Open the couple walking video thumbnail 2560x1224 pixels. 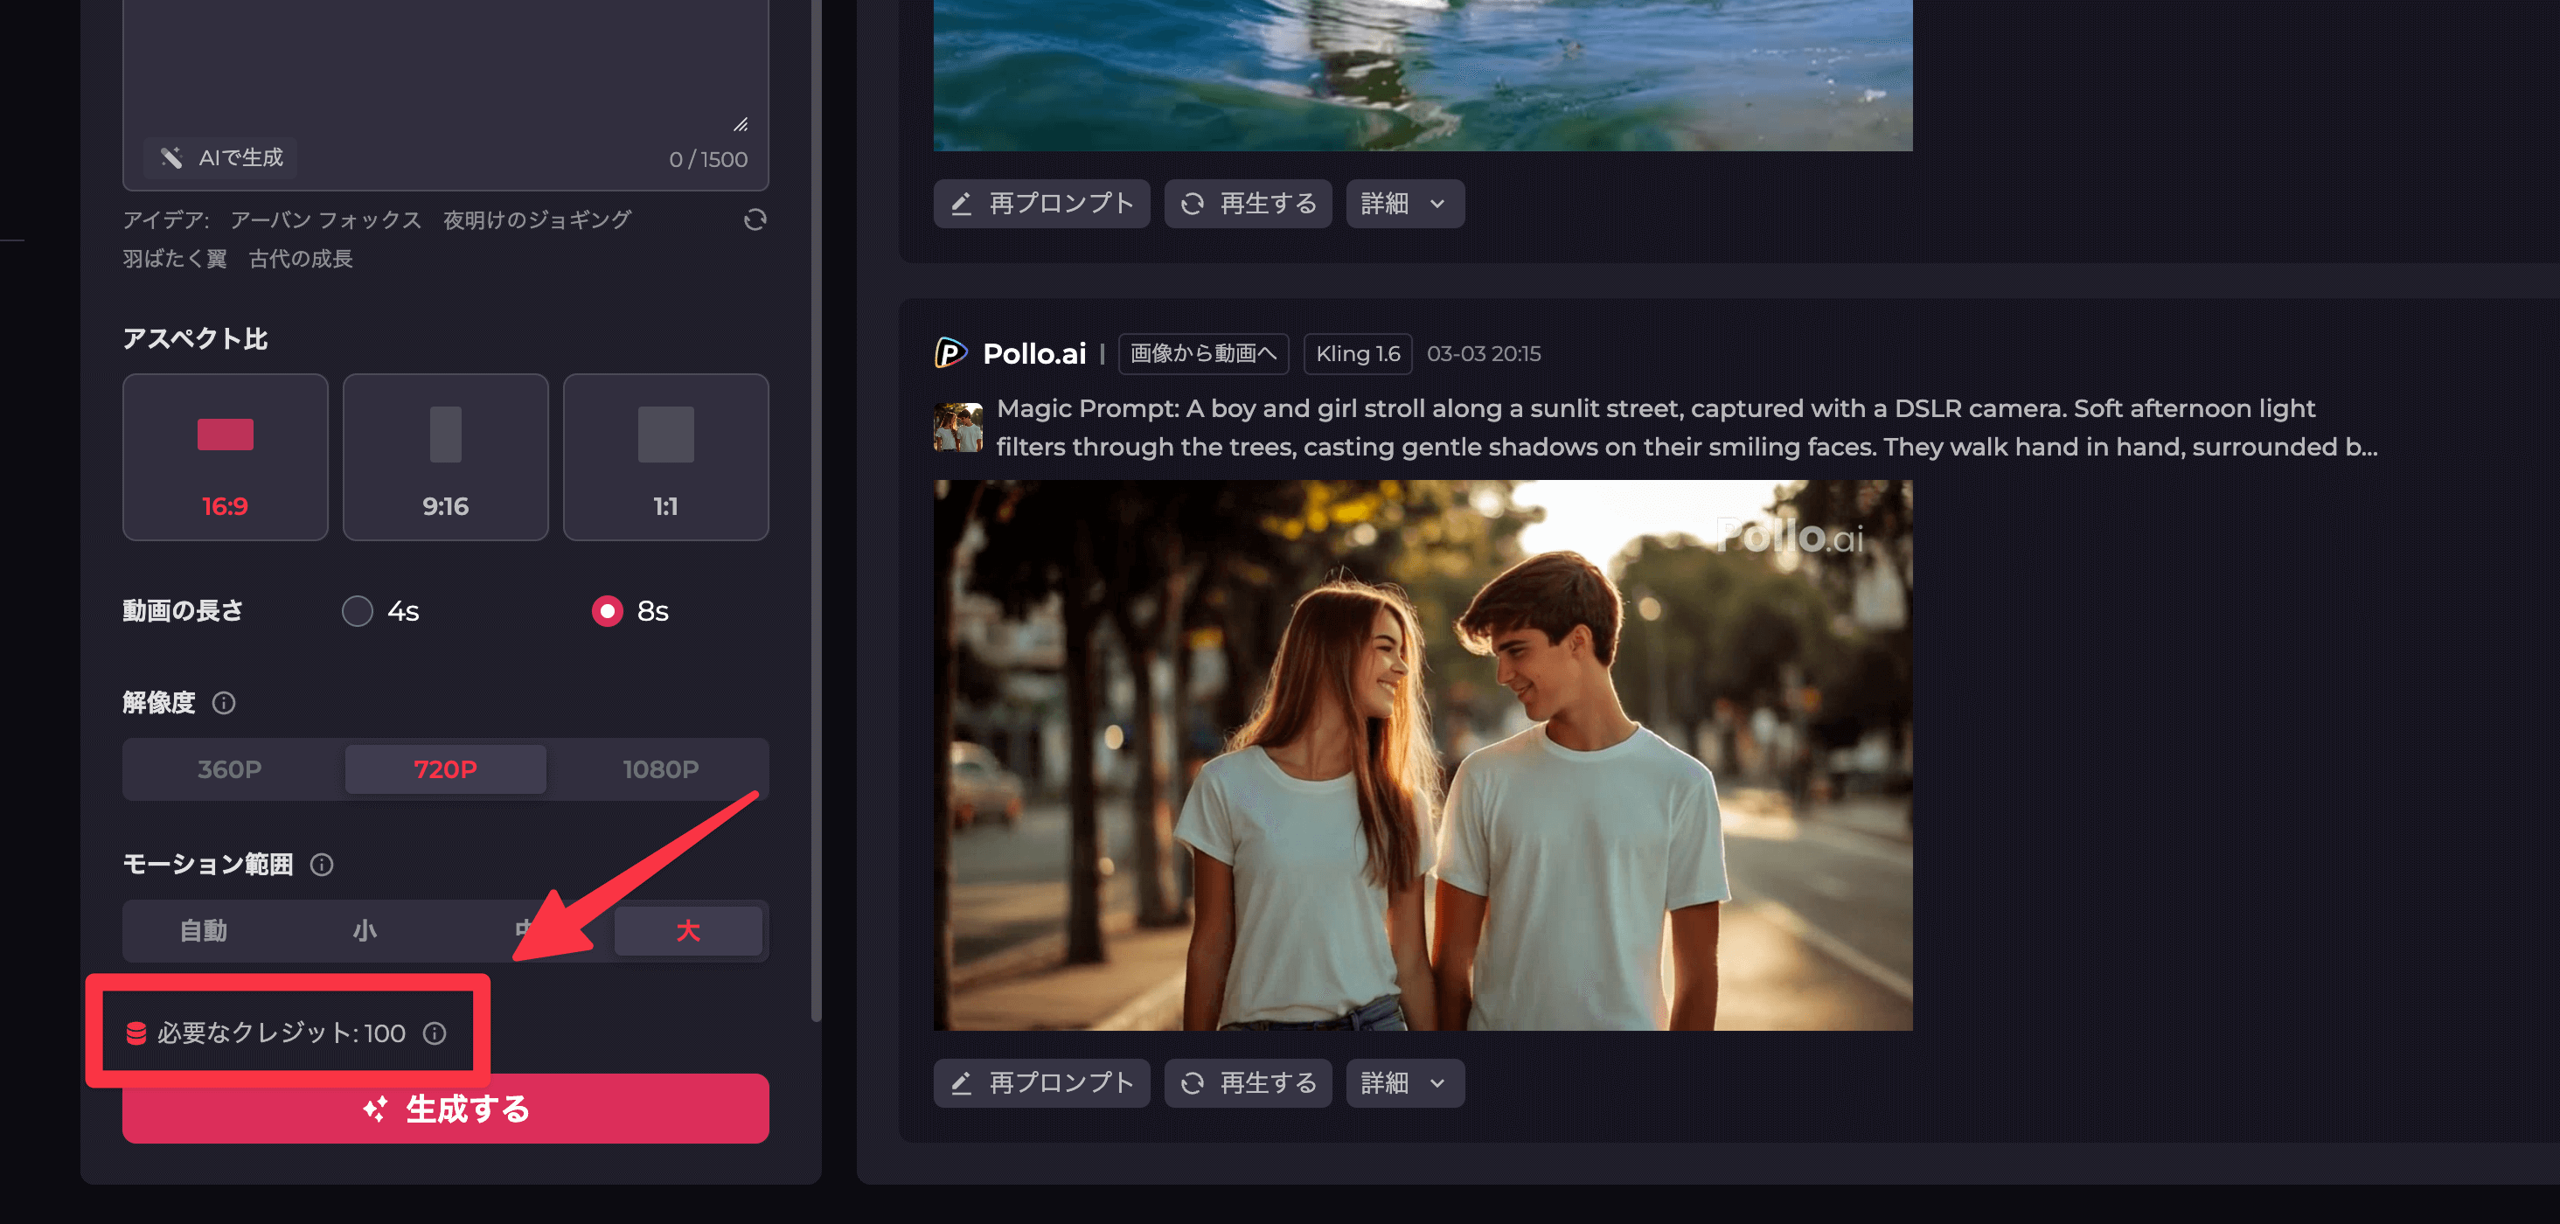(x=1423, y=755)
